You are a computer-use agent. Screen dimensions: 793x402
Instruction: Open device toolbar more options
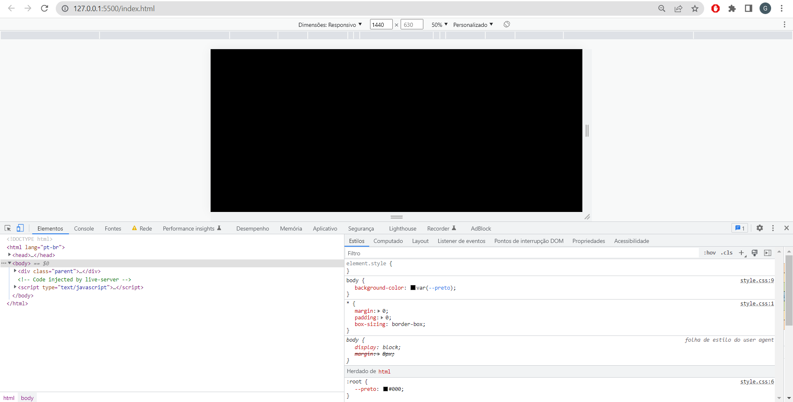point(784,24)
